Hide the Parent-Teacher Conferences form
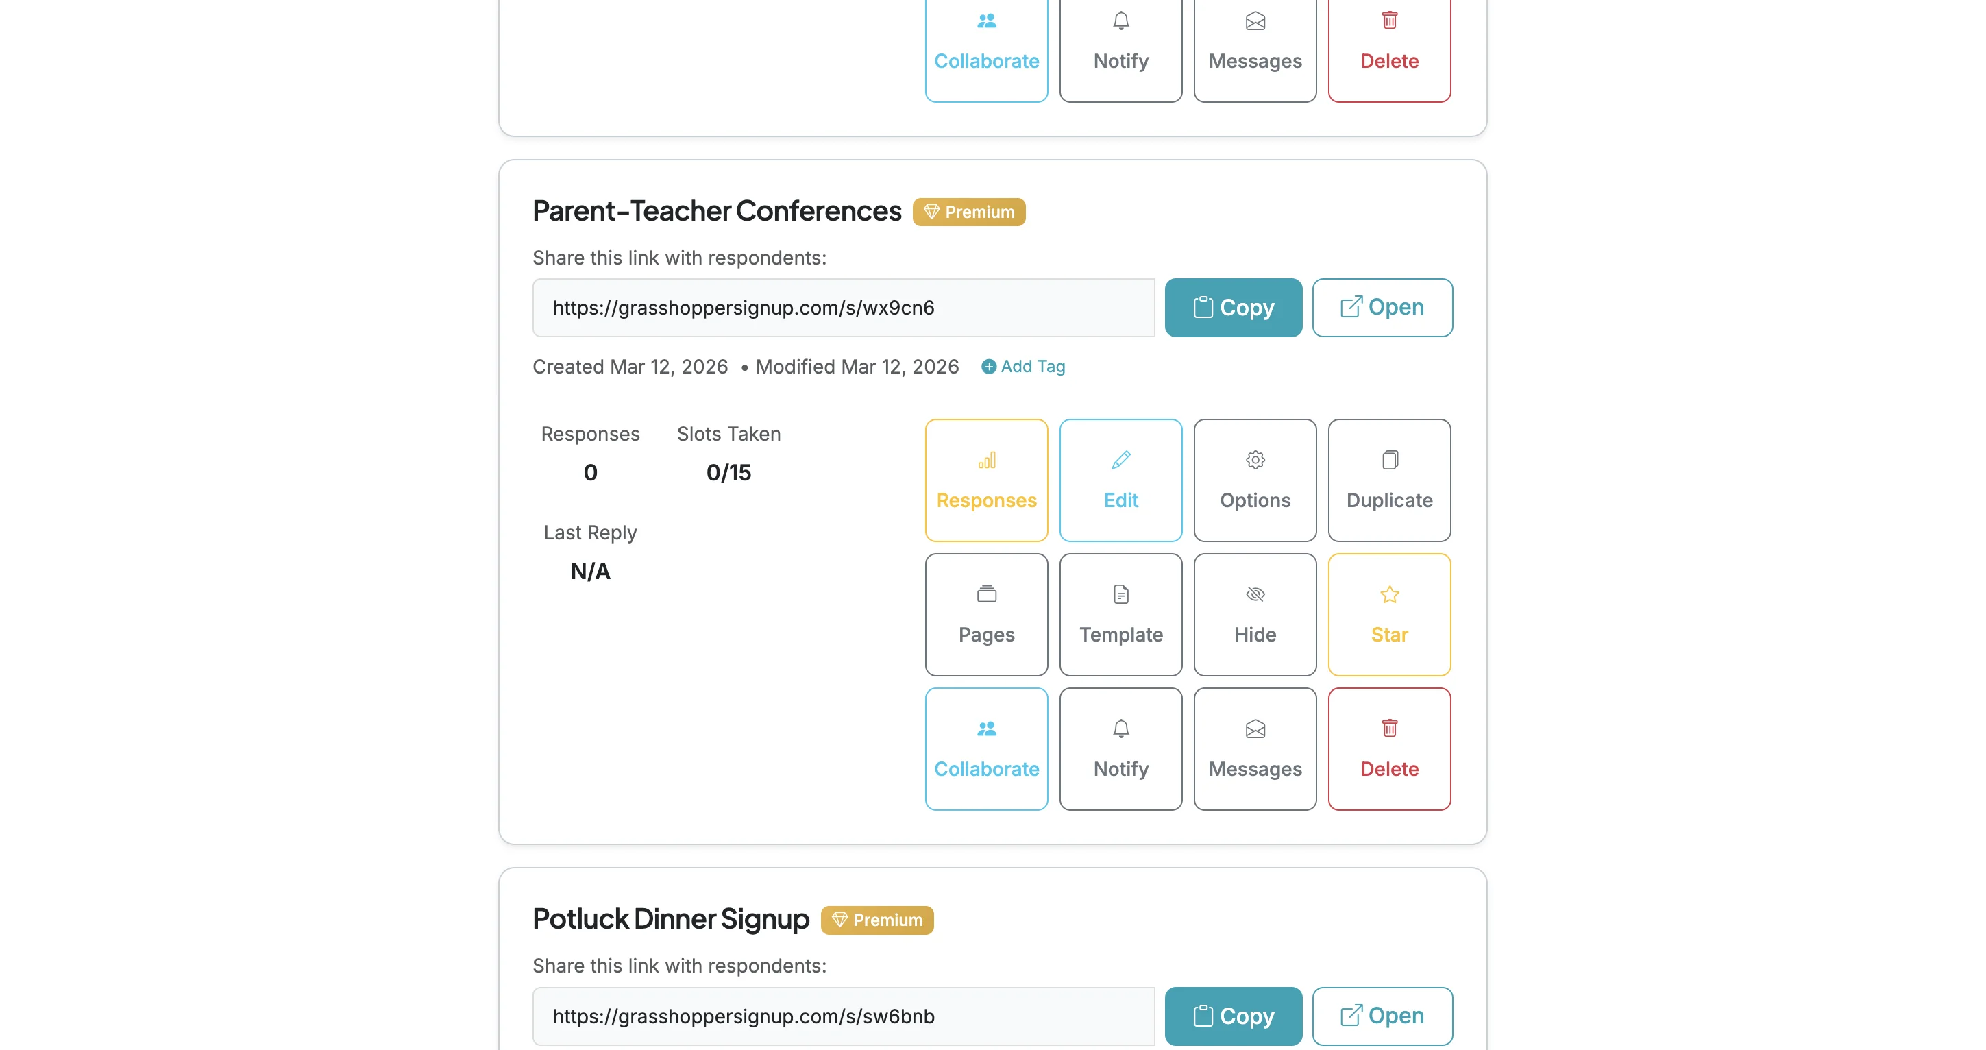 coord(1254,613)
